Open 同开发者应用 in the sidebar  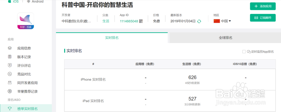coord(28,83)
